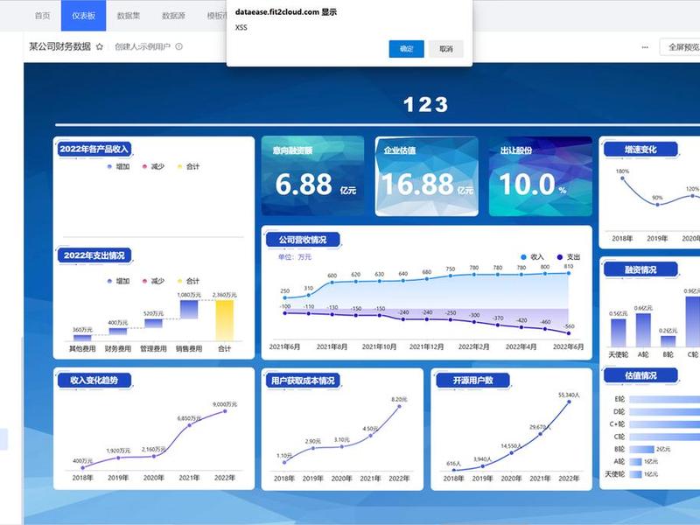Click the C轮 bar in 融资情况 chart
Image resolution: width=700 pixels, height=525 pixels.
click(x=692, y=321)
